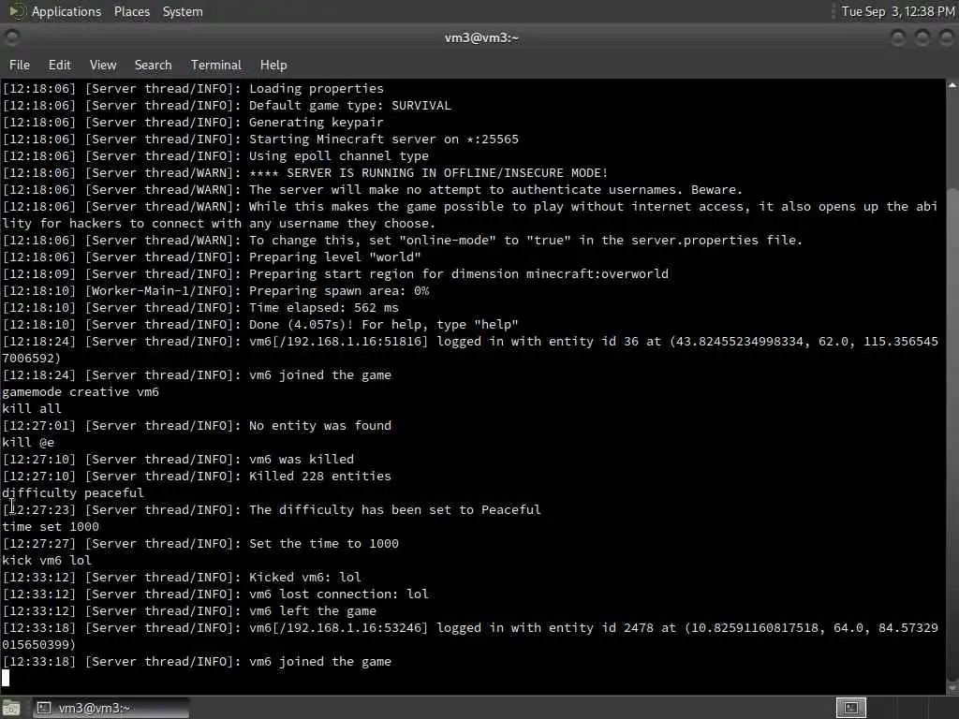Image resolution: width=959 pixels, height=719 pixels.
Task: Click the show desktop icon in bottom panel
Action: pyautogui.click(x=11, y=708)
